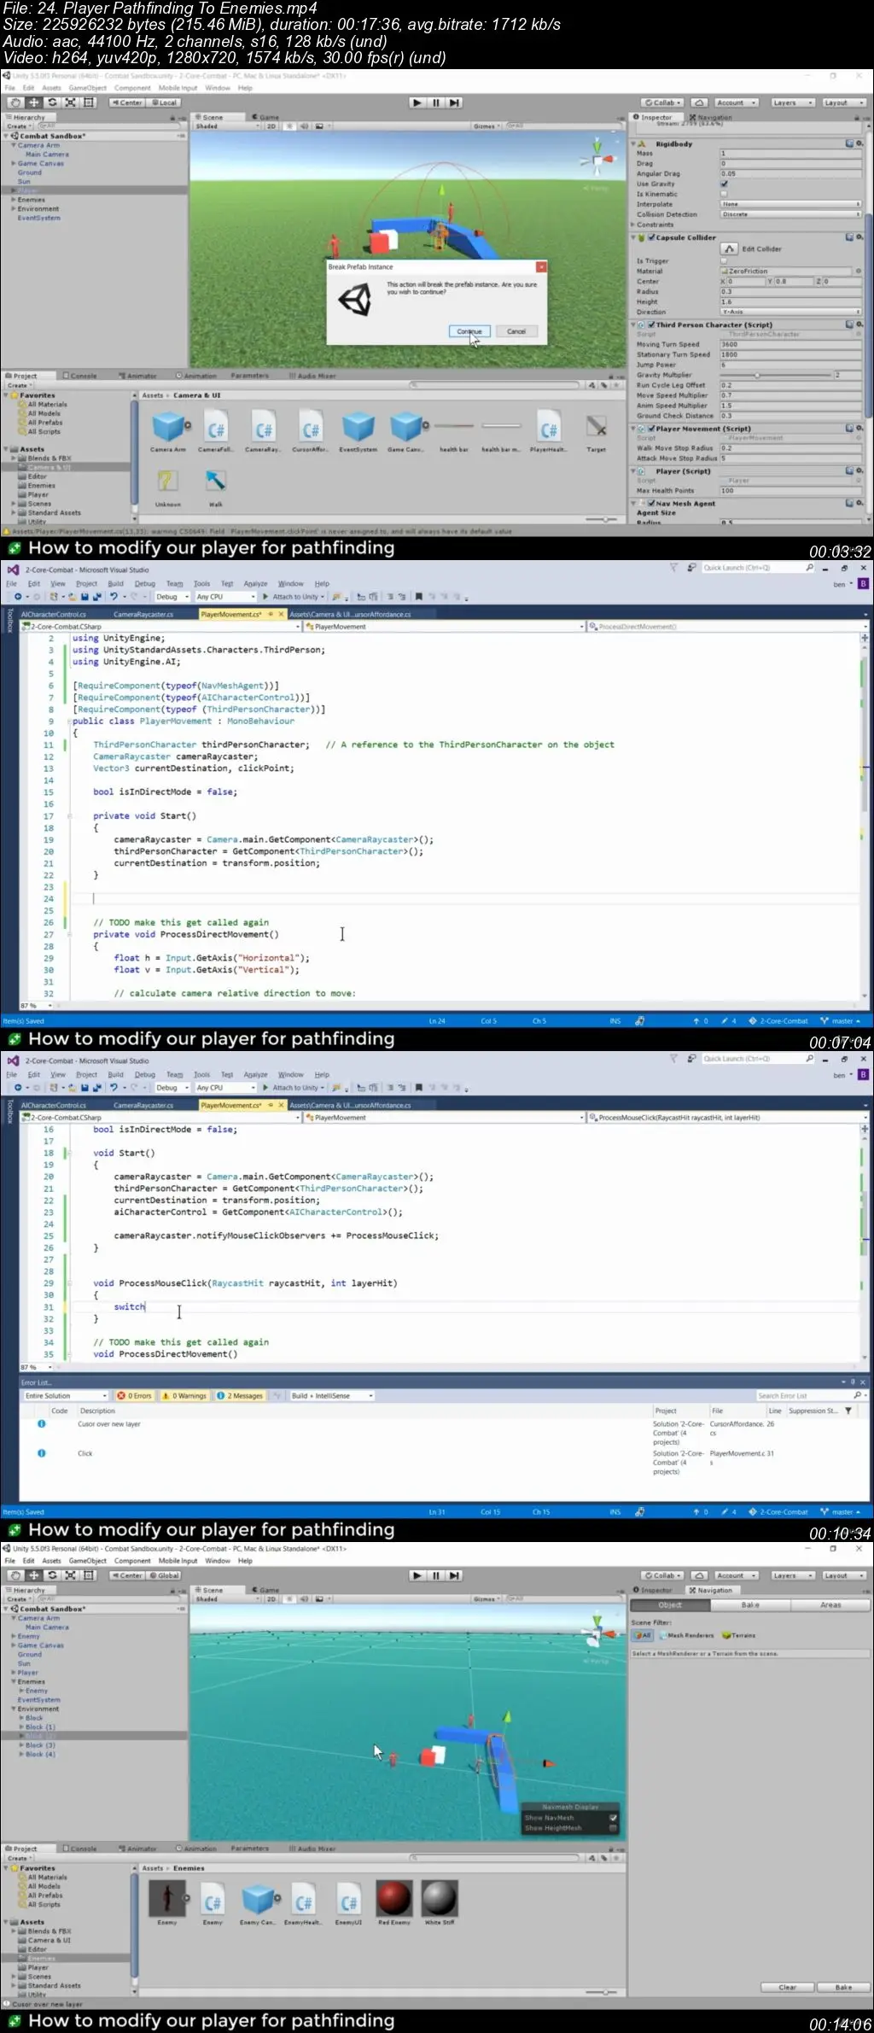This screenshot has width=874, height=2033.
Task: Select the Enemy model asset with play arrow
Action: tap(167, 1903)
